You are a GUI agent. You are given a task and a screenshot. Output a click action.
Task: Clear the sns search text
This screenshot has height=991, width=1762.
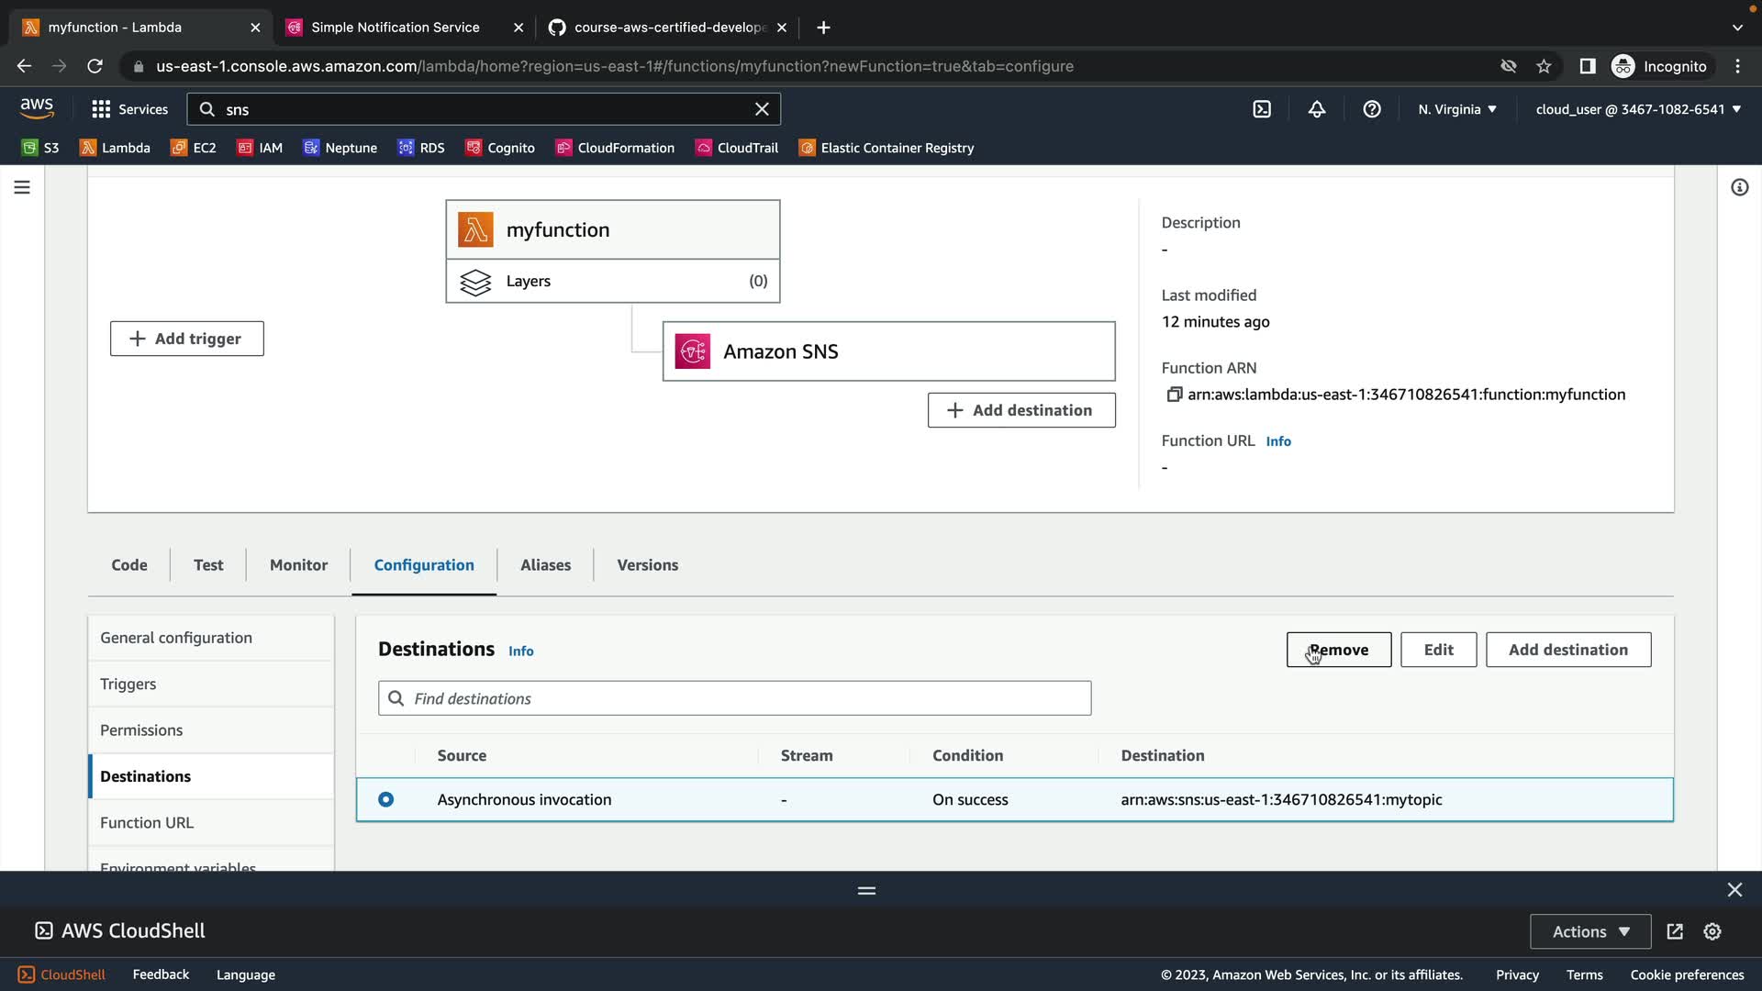tap(762, 109)
